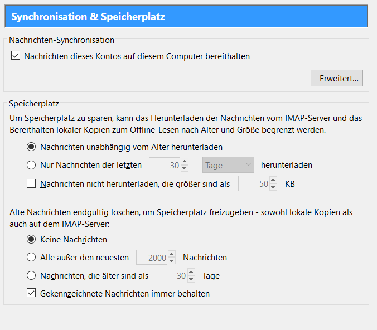Click the days input field showing 30
The height and width of the screenshot is (330, 377).
click(163, 165)
